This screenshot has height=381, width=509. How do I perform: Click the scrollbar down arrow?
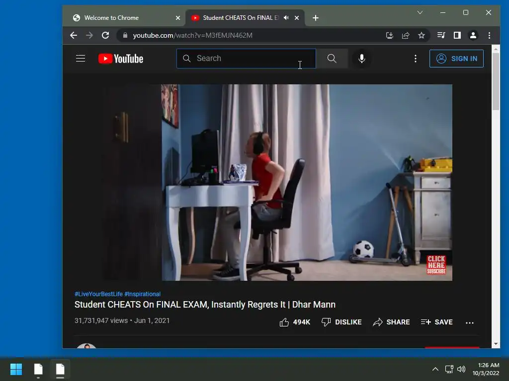(x=496, y=344)
